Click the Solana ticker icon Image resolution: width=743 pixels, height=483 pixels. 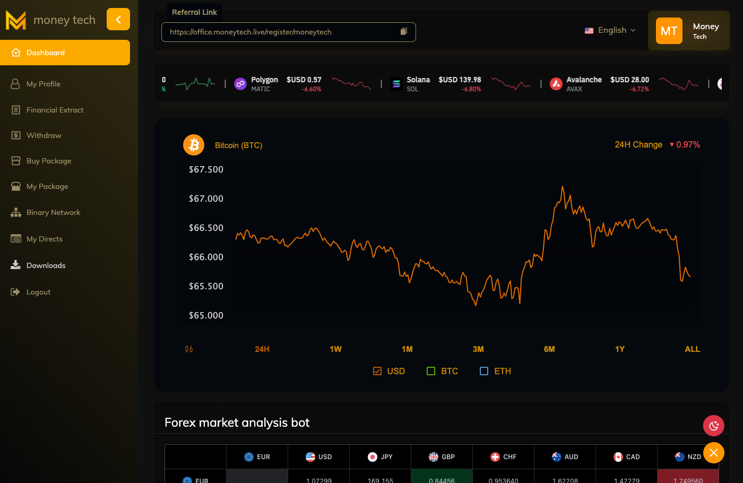pos(396,84)
